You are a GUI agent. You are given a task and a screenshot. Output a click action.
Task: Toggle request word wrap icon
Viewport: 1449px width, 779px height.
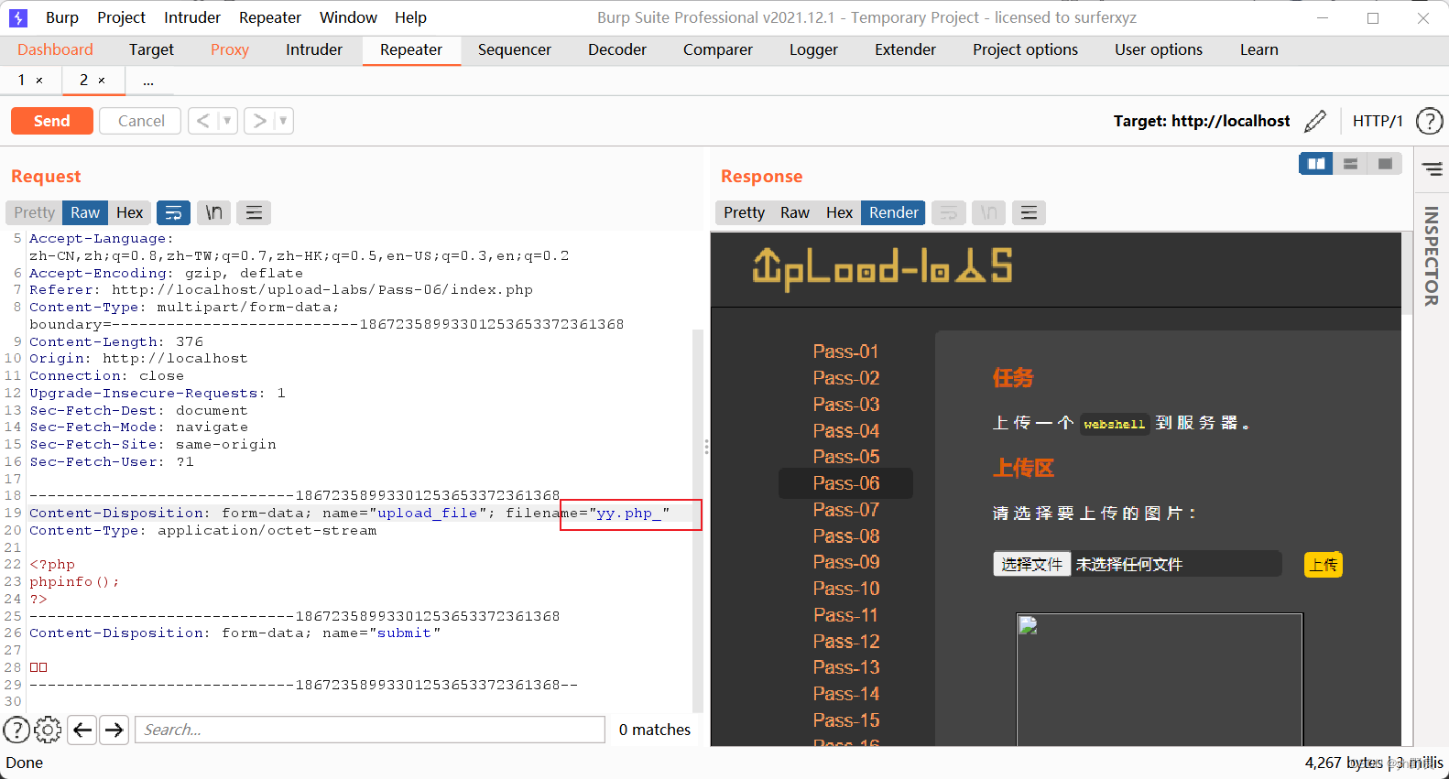173,212
